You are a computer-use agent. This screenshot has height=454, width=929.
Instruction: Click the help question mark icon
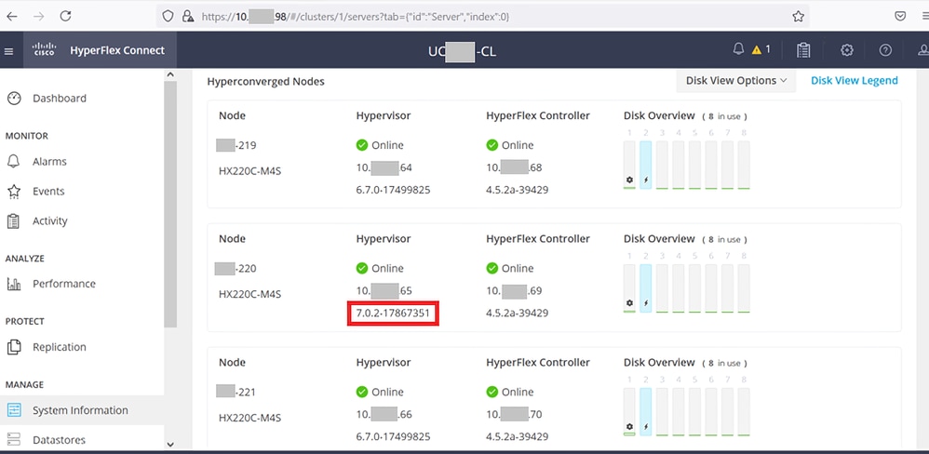coord(885,50)
